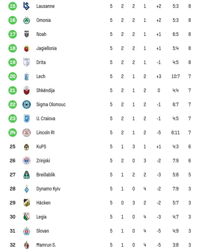Click the Slovan club badge

click(27, 231)
